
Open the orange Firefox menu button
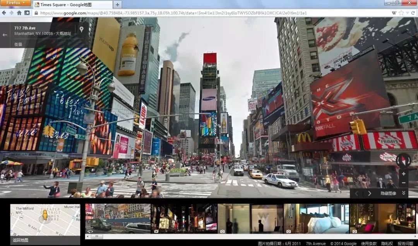pos(15,3)
